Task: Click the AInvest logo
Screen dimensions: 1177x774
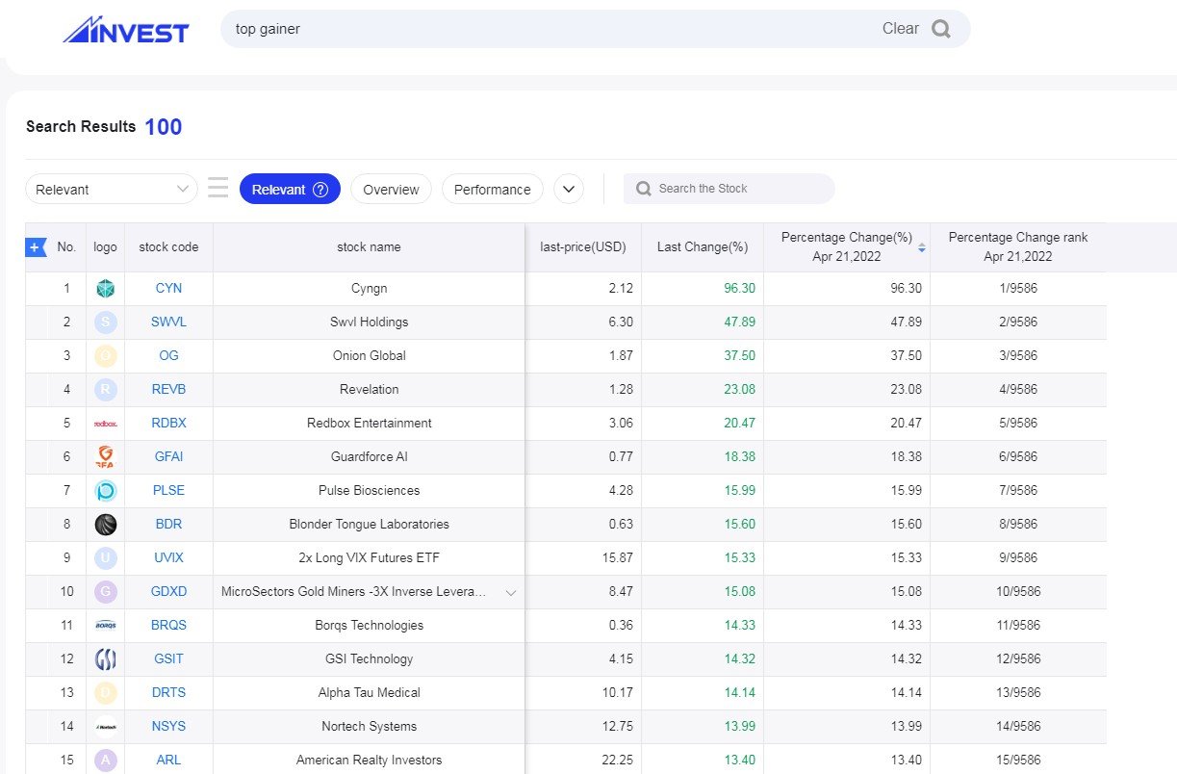Action: point(126,30)
